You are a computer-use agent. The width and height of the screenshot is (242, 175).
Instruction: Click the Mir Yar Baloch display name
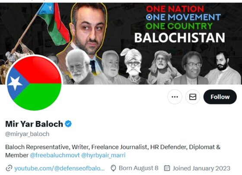pos(34,124)
